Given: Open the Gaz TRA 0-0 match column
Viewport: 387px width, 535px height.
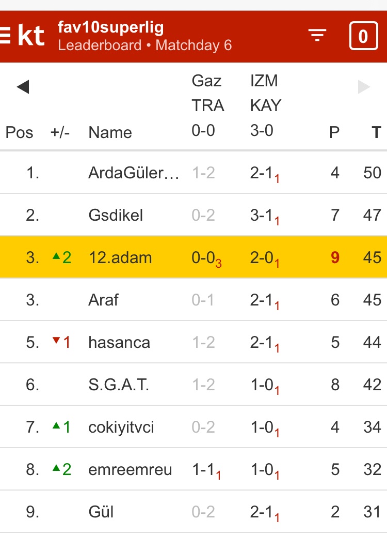Looking at the screenshot, I should point(207,106).
